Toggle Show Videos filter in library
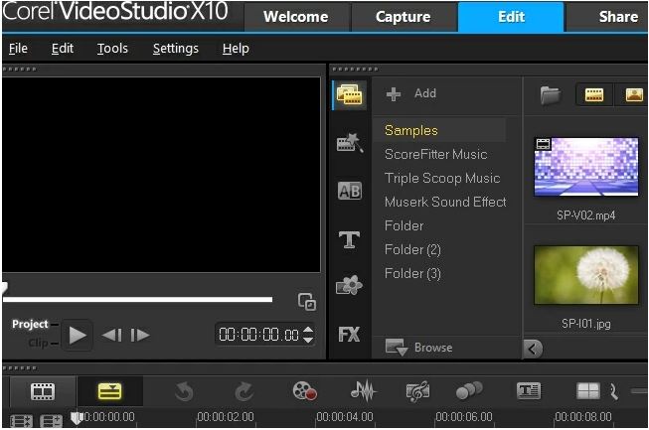Viewport: 649px width, 430px height. pos(594,95)
